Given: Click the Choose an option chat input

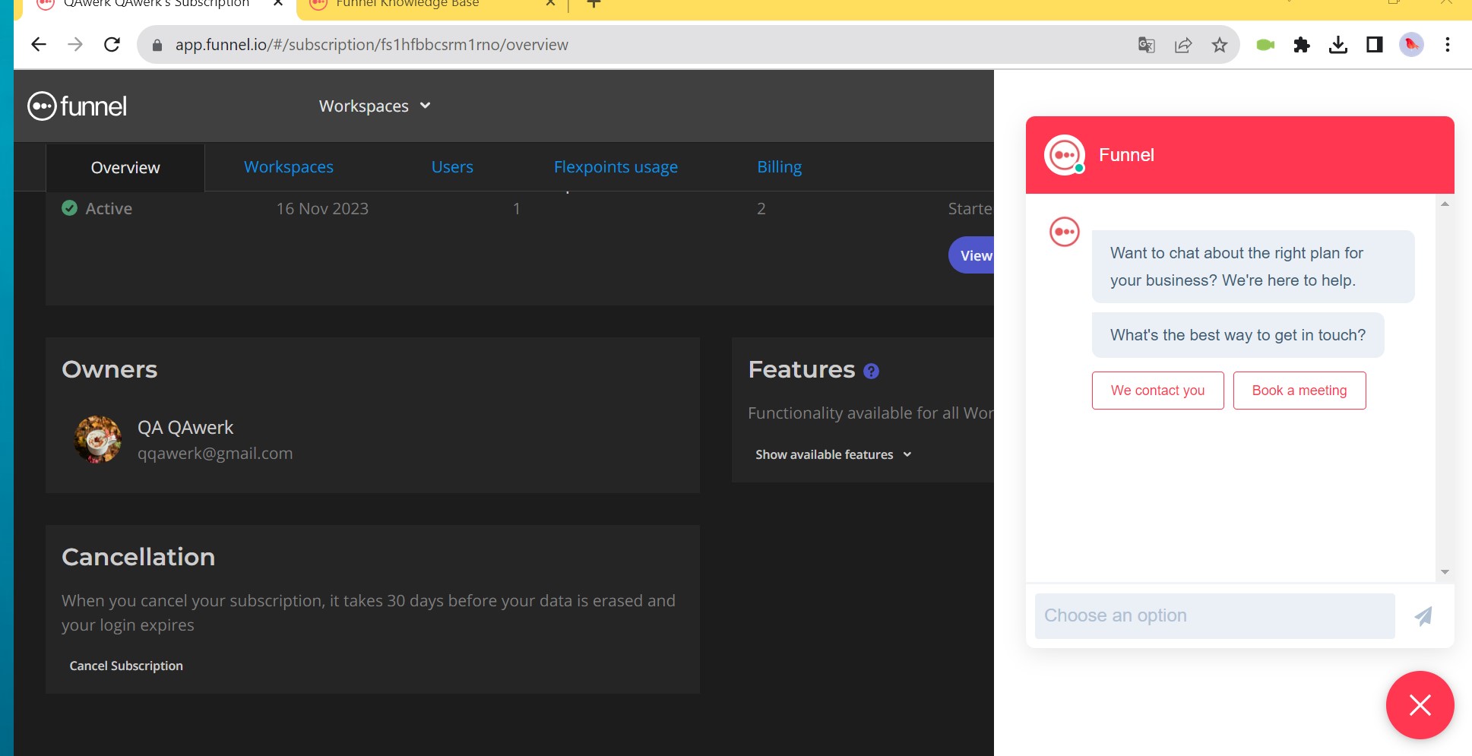Looking at the screenshot, I should (x=1214, y=616).
